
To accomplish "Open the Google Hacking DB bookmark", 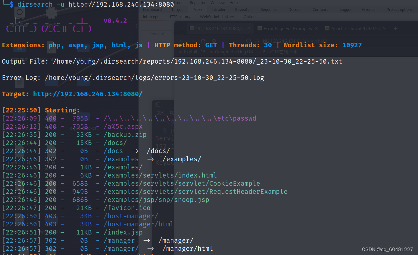I will coord(231,52).
